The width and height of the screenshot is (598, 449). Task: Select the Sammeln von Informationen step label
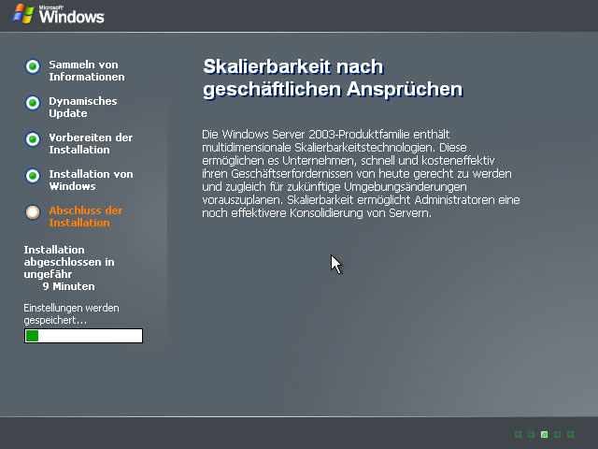coord(86,70)
